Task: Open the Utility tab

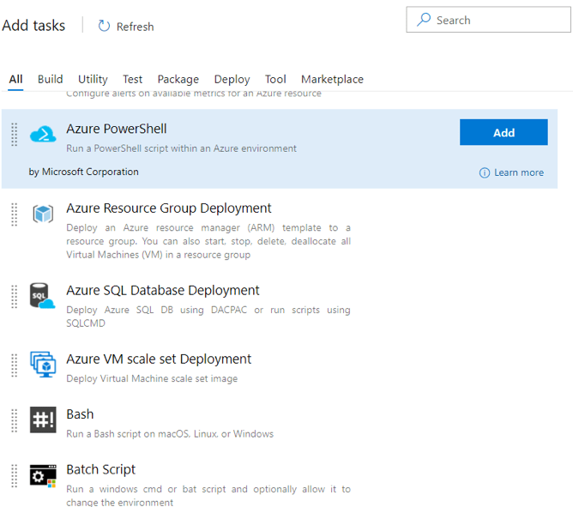Action: tap(93, 79)
